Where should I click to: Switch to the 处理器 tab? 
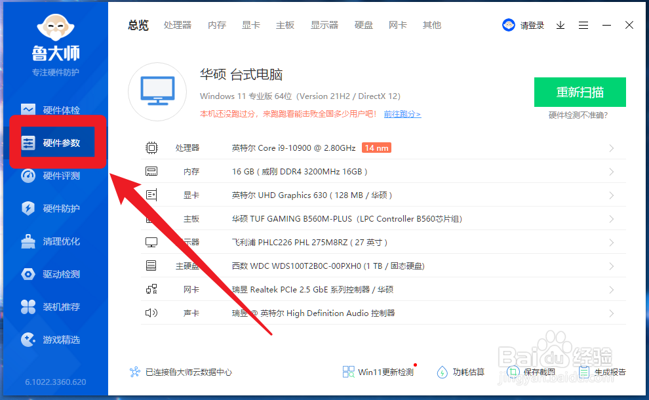pyautogui.click(x=178, y=26)
